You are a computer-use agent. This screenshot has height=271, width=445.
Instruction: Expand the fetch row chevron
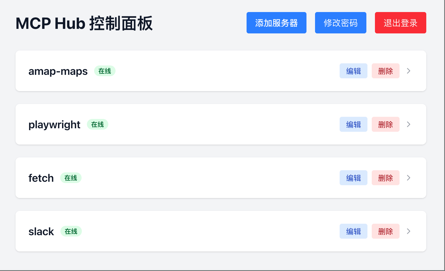[408, 178]
